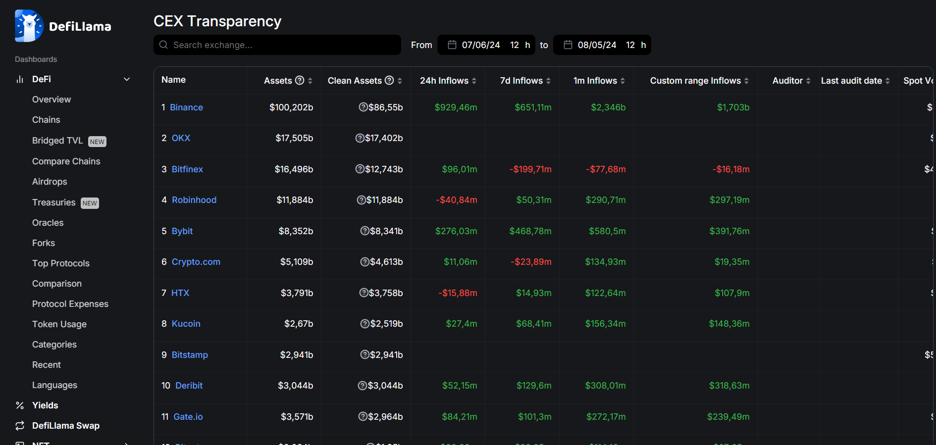Edit the To hour field
Screen dimensions: 936x445
pos(630,45)
